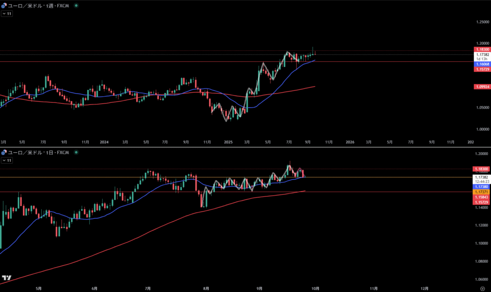Click the orange 1.17371 price label

(482, 191)
